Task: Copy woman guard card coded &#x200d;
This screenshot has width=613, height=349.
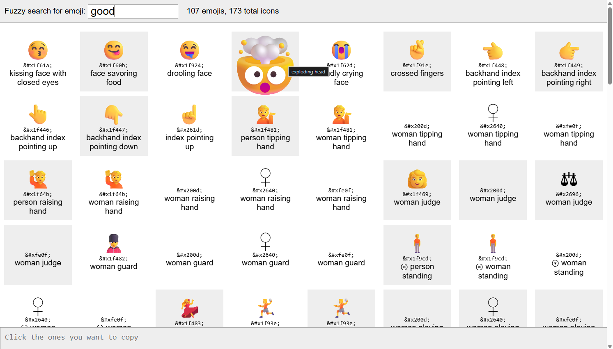Action: (x=189, y=255)
